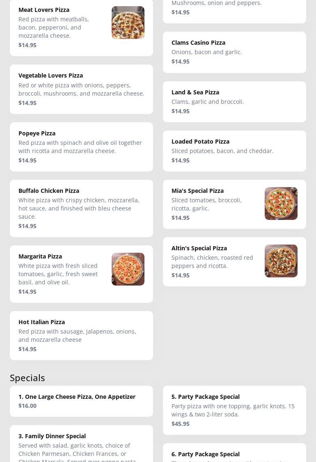Click the Margarita Pizza thumbnail image
316x462 pixels.
[128, 269]
